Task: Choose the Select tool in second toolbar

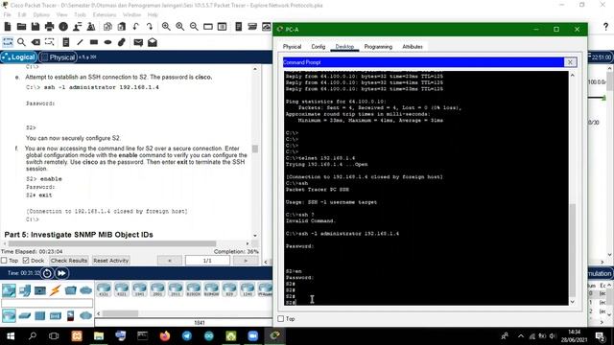Action: 8,42
